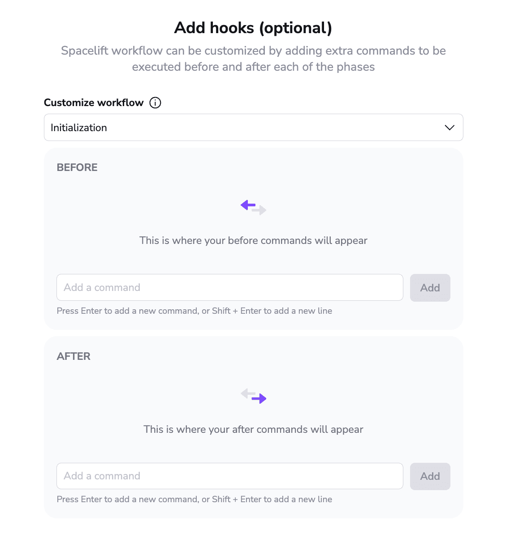Click the before commands placeholder message
The height and width of the screenshot is (538, 510).
point(253,240)
